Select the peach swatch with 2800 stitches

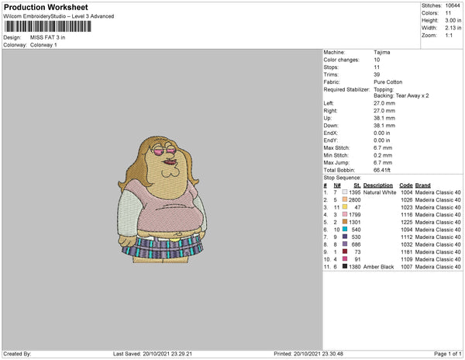pos(346,200)
